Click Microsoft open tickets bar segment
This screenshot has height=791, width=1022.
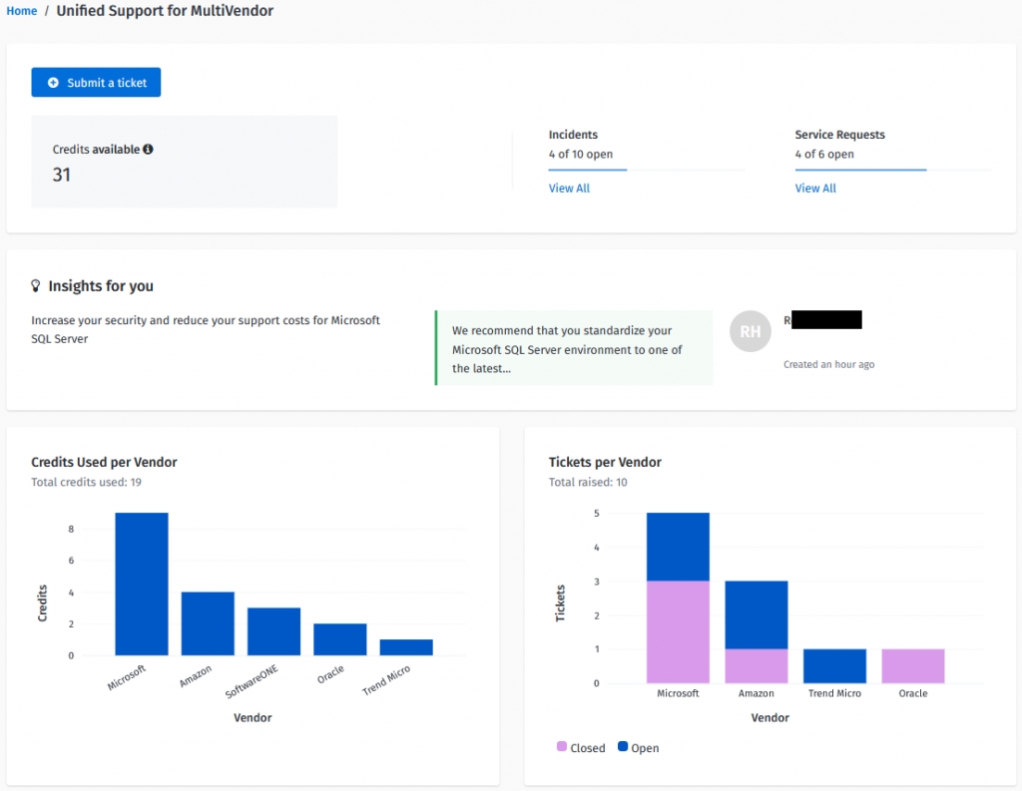pos(678,547)
